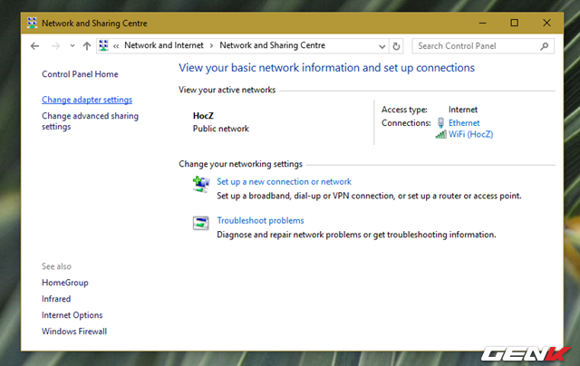Click the Access type Internet value

coord(463,110)
